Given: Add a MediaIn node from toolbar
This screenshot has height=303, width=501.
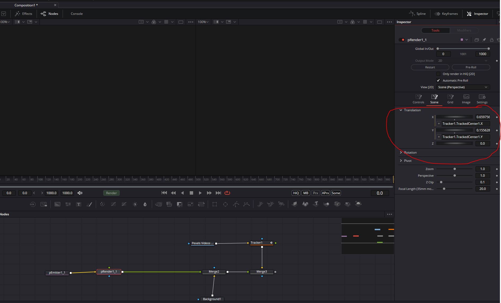Looking at the screenshot, I should [32, 204].
